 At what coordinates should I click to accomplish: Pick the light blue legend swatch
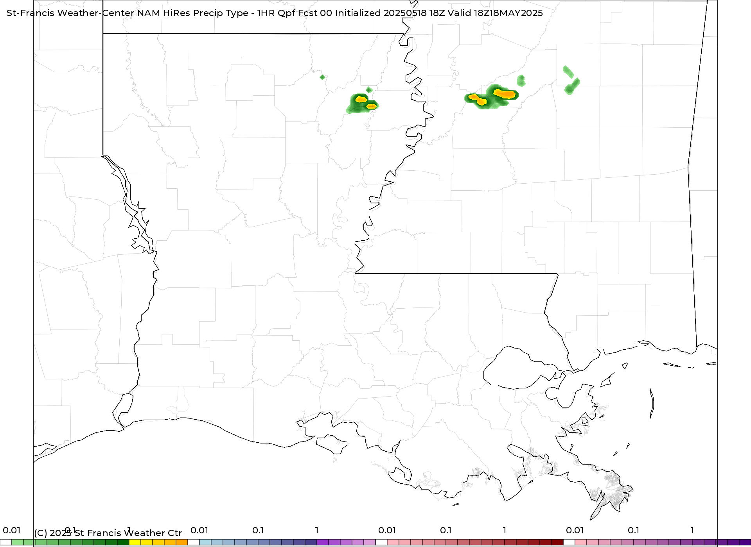[x=205, y=542]
